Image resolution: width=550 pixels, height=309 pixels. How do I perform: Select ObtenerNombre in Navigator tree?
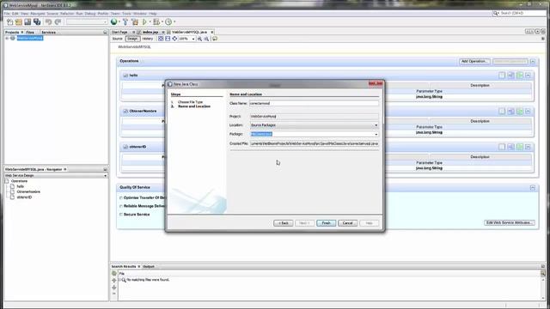click(28, 192)
